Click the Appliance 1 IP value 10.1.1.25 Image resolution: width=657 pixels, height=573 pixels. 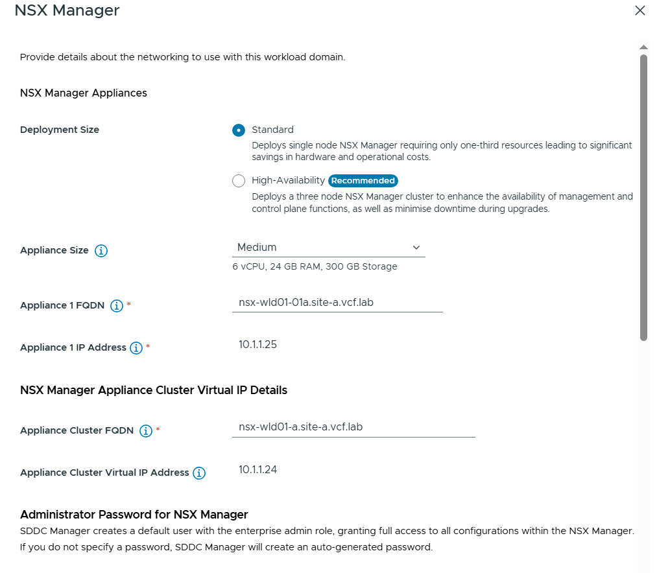tap(257, 345)
